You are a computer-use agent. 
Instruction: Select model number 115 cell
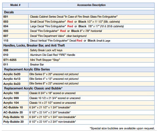(15, 41)
